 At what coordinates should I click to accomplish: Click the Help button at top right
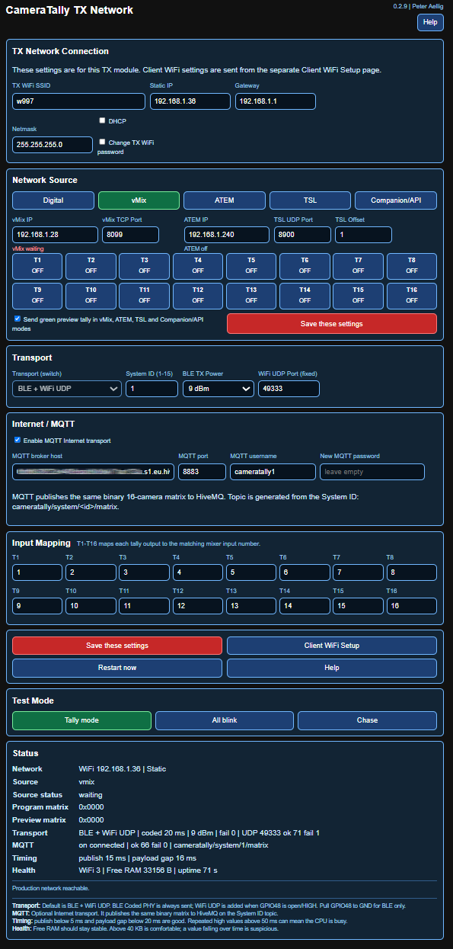click(430, 23)
